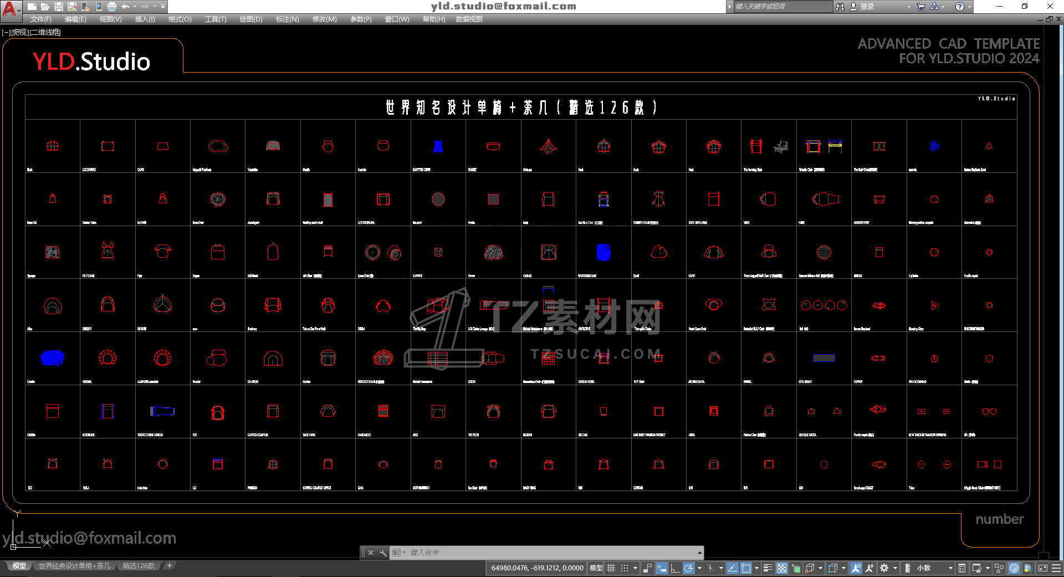This screenshot has width=1064, height=577.
Task: Click the Save As icon
Action: pyautogui.click(x=71, y=7)
